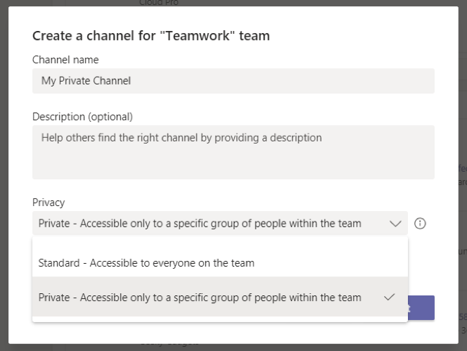Click the "Privacy" label above dropdown

pyautogui.click(x=49, y=203)
